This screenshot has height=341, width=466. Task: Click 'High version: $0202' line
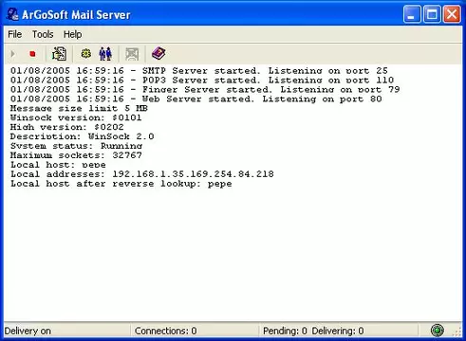point(67,127)
